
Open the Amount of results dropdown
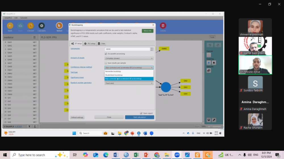(129, 58)
